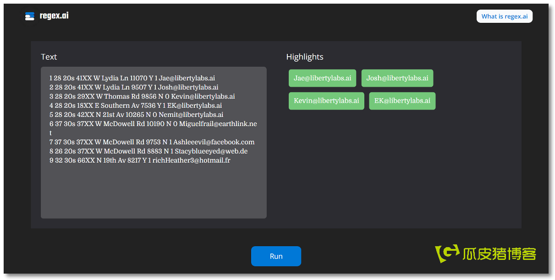Screen dimensions: 555x280
Task: Click the regex.ai brand name text
Action: point(54,16)
